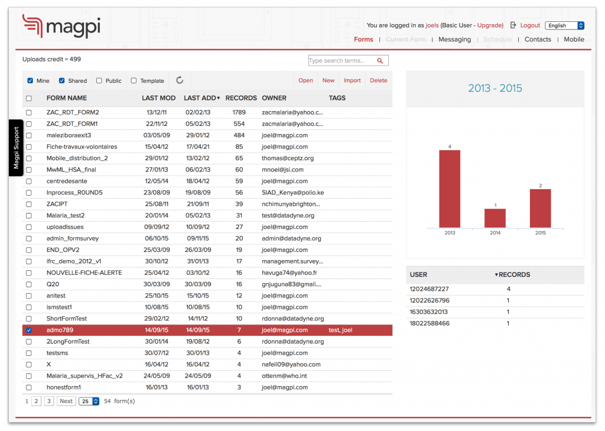Image resolution: width=605 pixels, height=431 pixels.
Task: Click the Logout exit-door icon
Action: click(x=513, y=25)
